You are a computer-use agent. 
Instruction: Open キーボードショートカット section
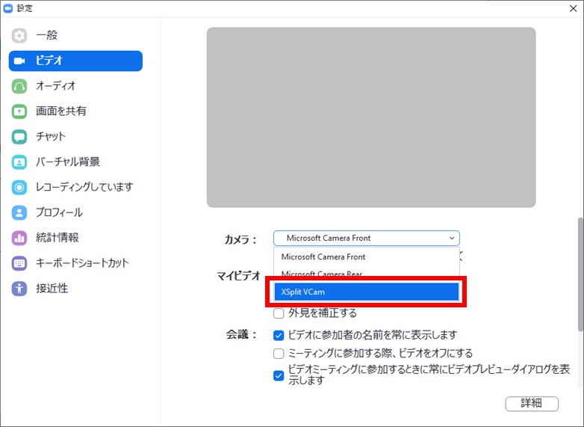(x=75, y=263)
